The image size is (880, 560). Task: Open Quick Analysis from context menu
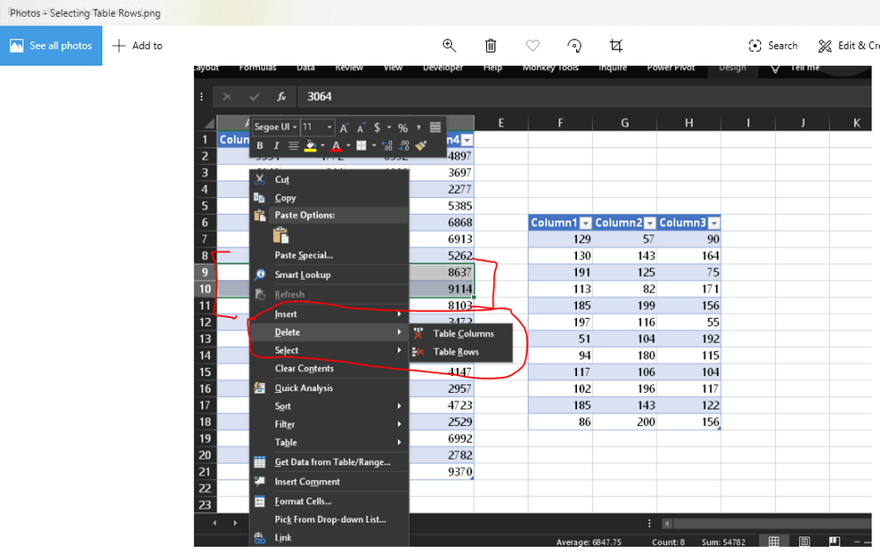pyautogui.click(x=329, y=387)
